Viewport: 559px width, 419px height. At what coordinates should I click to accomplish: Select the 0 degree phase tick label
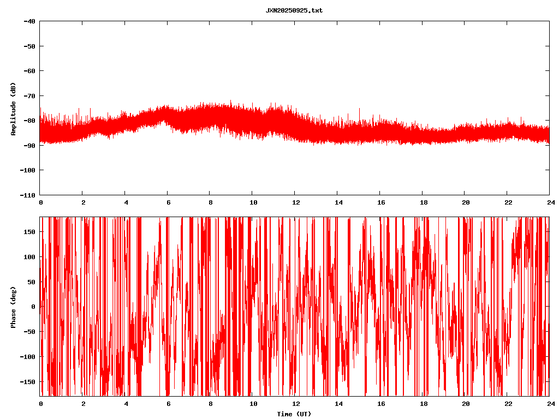pyautogui.click(x=33, y=307)
